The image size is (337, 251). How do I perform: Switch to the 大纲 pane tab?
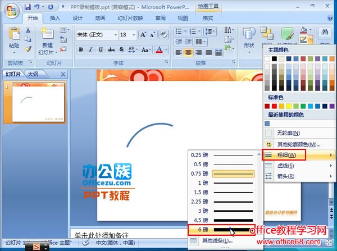click(33, 74)
